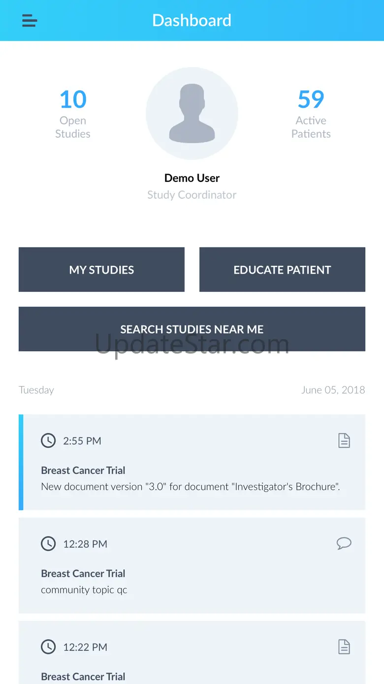Click the clock icon beside 2:55 PM
This screenshot has width=384, height=684.
point(48,440)
